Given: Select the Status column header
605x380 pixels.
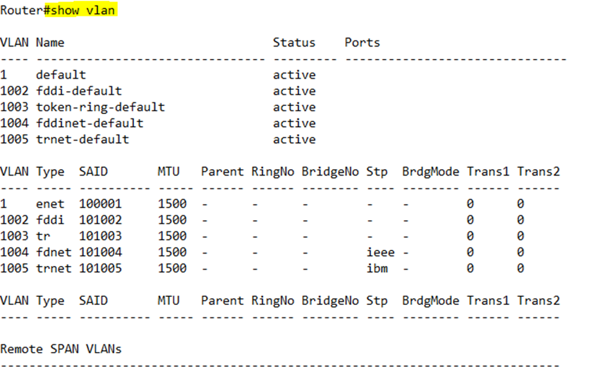Looking at the screenshot, I should [294, 42].
